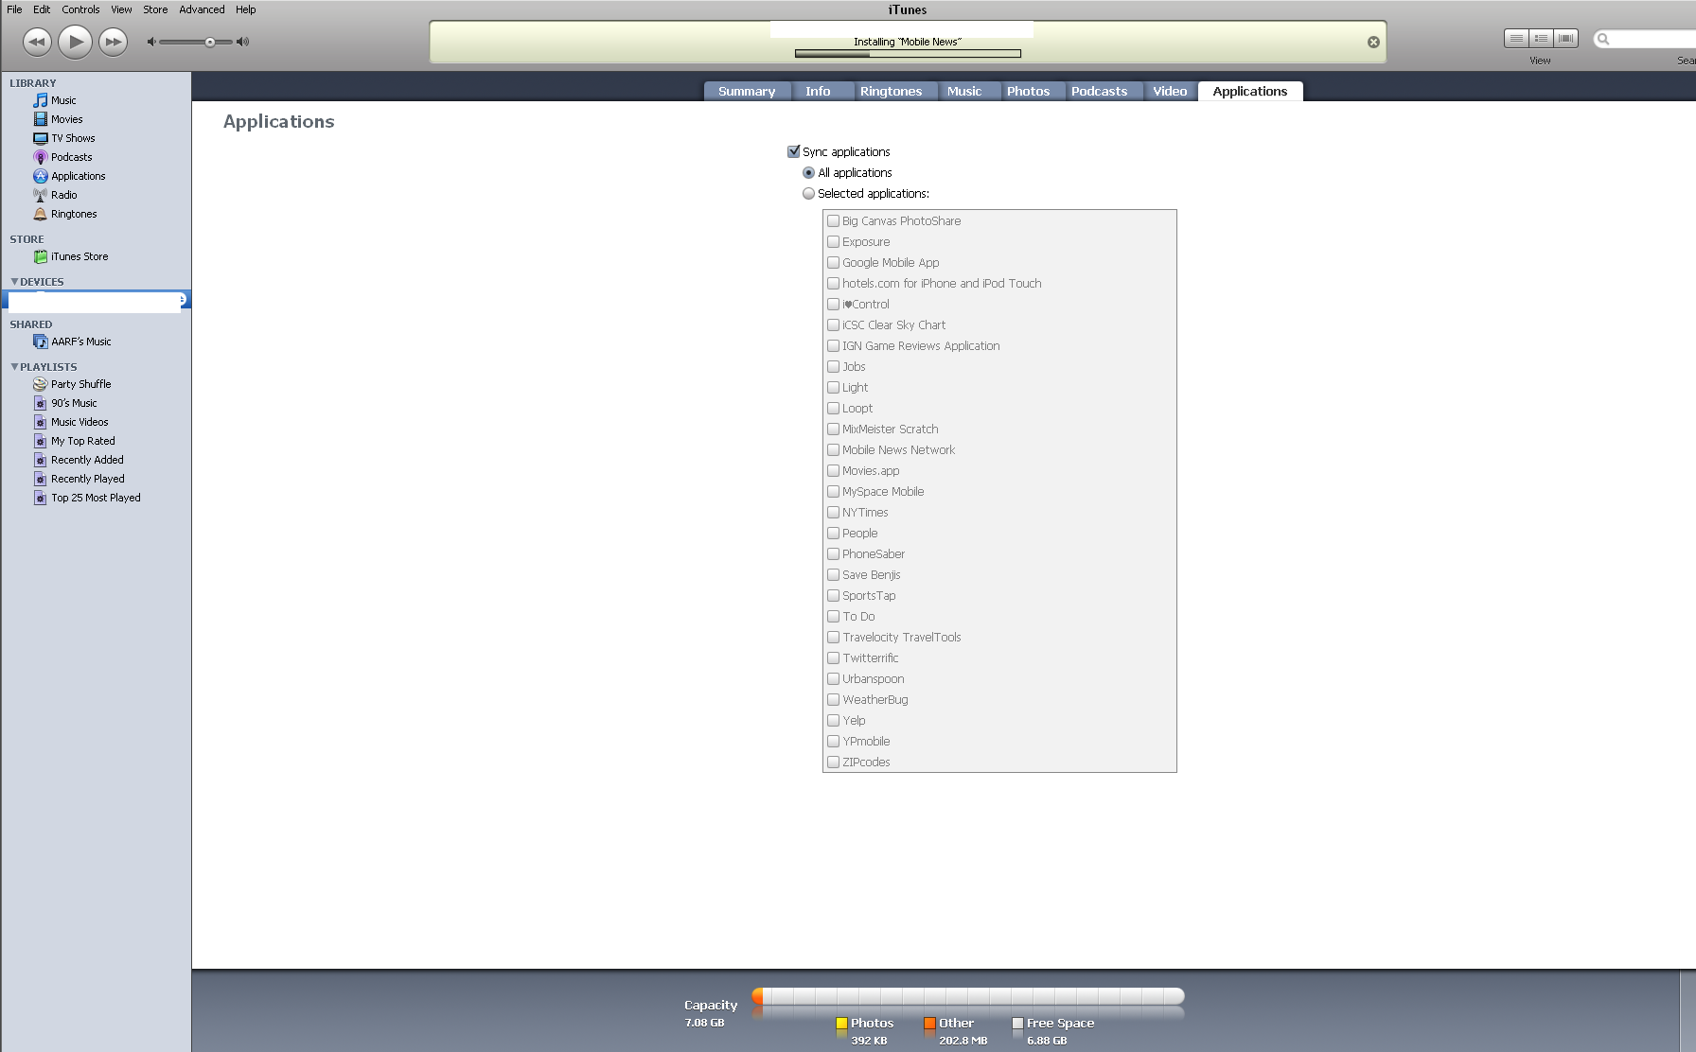1696x1052 pixels.
Task: Click the Next track fast-forward button
Action: 114,42
